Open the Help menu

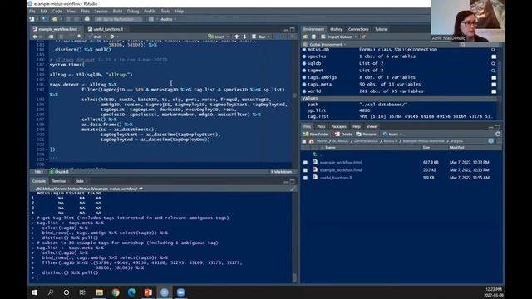180,11
